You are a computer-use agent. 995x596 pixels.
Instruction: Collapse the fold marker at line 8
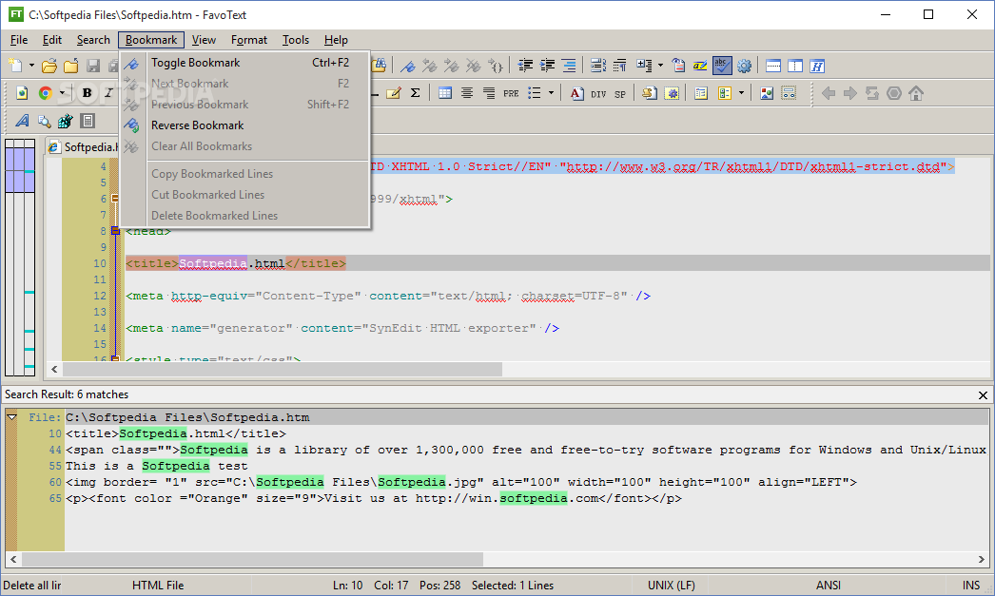click(115, 231)
